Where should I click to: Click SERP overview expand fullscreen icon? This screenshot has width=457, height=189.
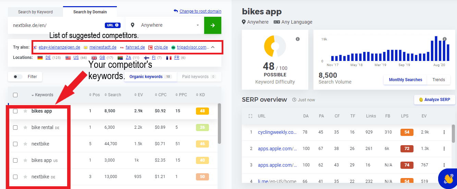(250, 116)
